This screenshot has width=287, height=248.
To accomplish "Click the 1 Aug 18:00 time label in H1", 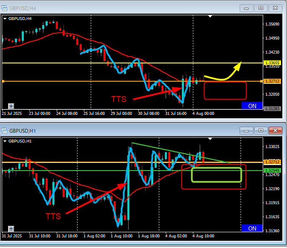I will 149,236.
